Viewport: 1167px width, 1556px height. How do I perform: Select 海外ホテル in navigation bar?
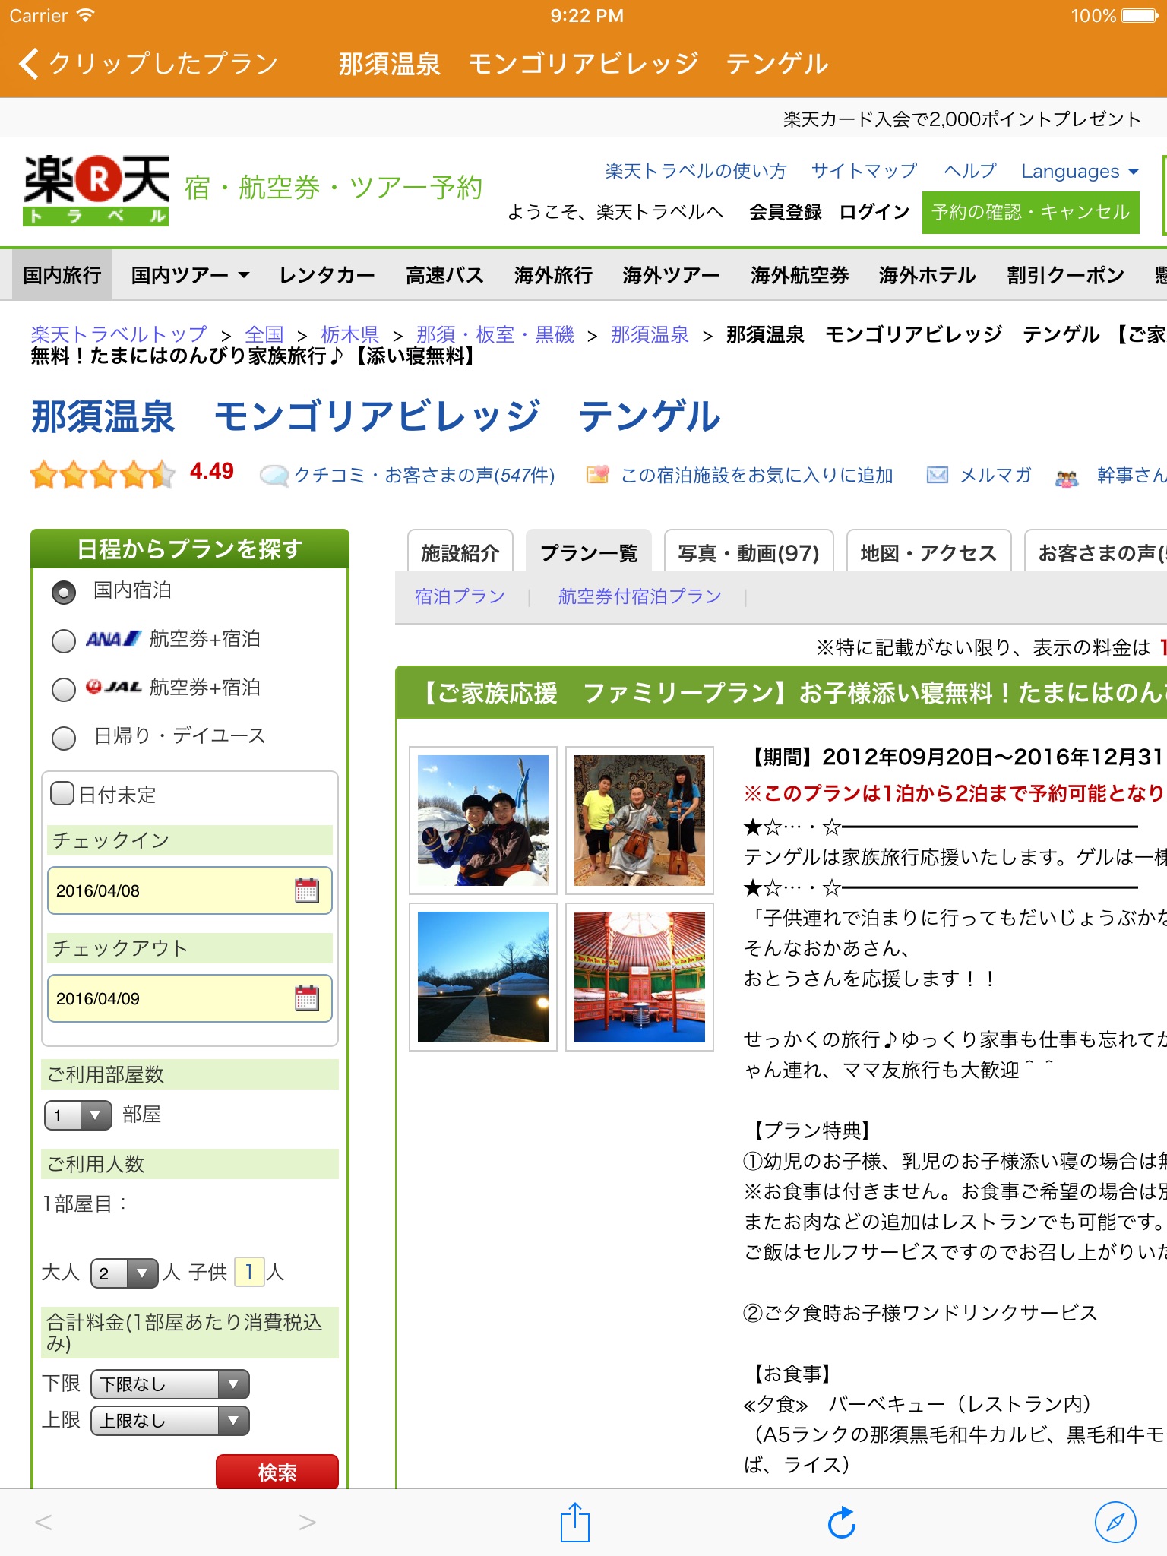[x=928, y=275]
